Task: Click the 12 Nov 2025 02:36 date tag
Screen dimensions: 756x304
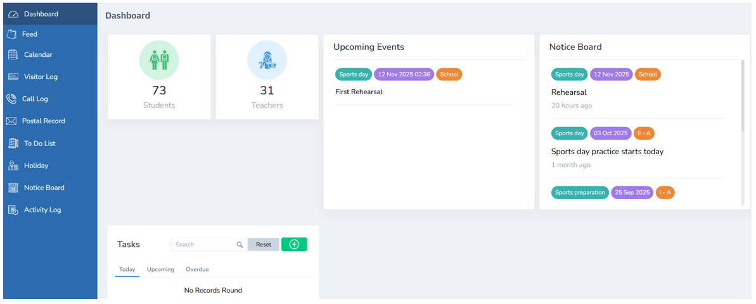Action: click(x=404, y=75)
